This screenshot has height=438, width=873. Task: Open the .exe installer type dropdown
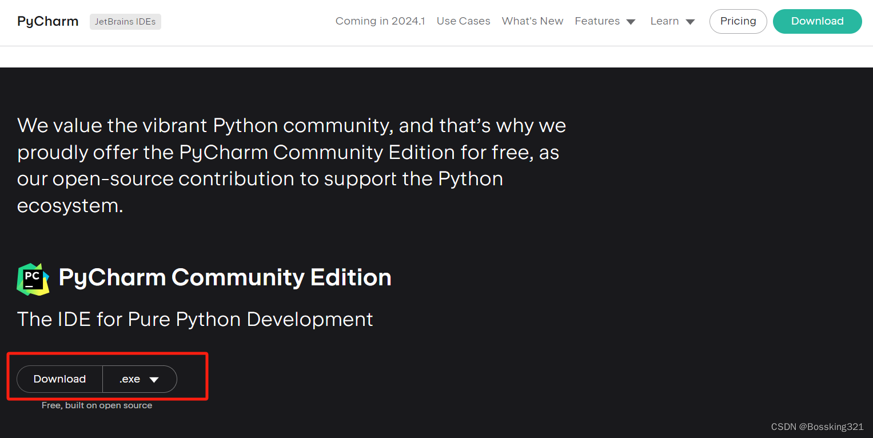tap(139, 379)
